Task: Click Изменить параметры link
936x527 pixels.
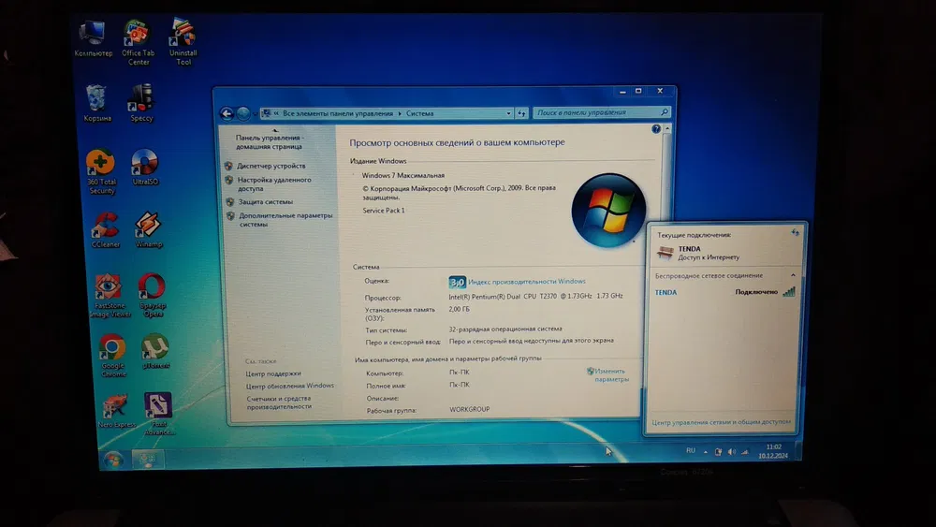Action: (610, 374)
